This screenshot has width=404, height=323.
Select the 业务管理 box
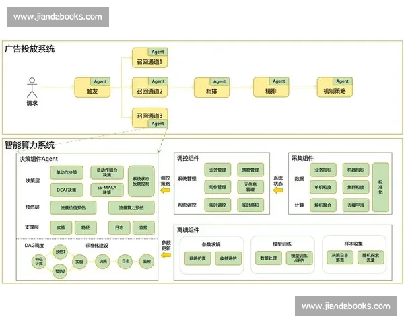pyautogui.click(x=217, y=170)
